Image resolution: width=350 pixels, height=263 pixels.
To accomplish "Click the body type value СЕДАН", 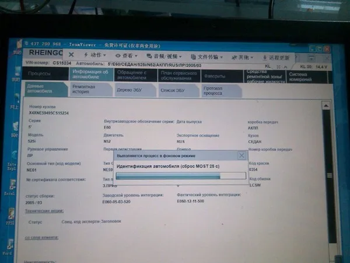I will coord(255,141).
